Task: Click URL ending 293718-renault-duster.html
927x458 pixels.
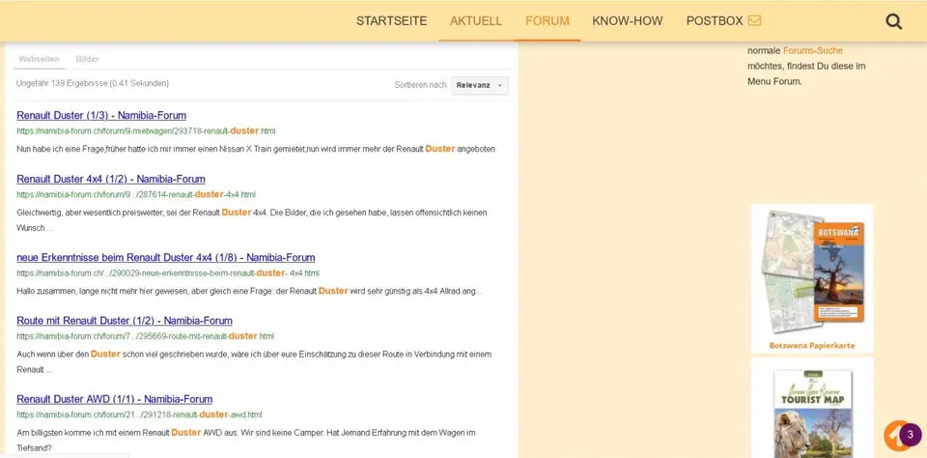Action: pyautogui.click(x=146, y=130)
